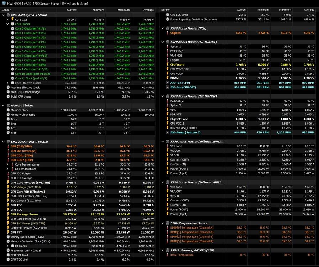This screenshot has height=267, width=319.
Task: Click the lightning bolt icon beside Core VIDs
Action: pos(12,20)
